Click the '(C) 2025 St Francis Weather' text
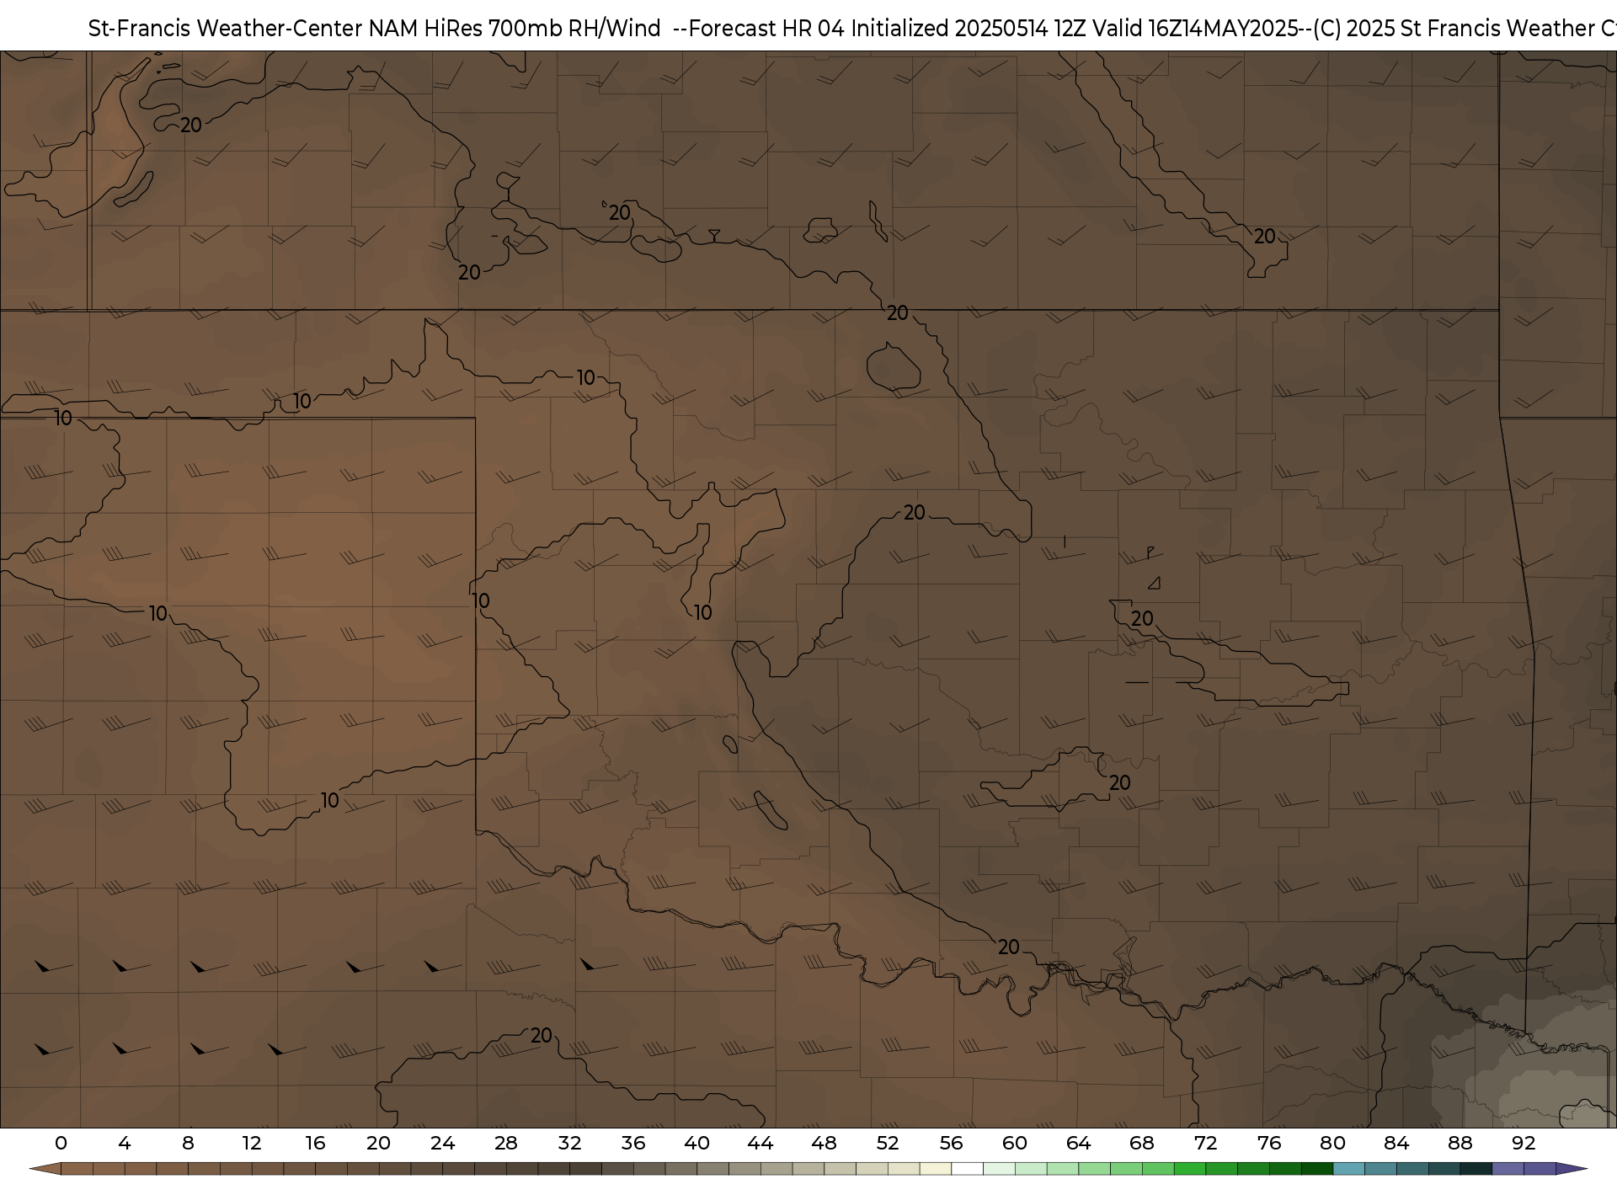Viewport: 1617px width, 1179px height. (x=1453, y=29)
